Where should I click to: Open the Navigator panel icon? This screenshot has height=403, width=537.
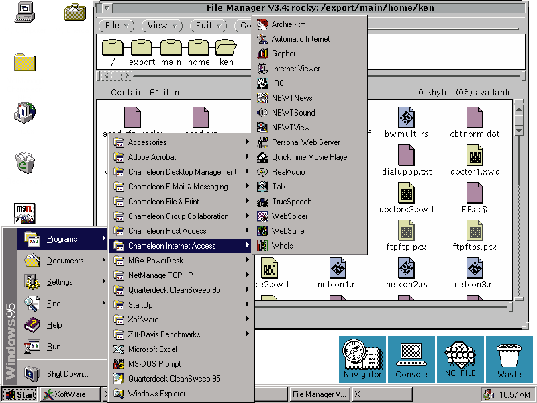coord(362,359)
